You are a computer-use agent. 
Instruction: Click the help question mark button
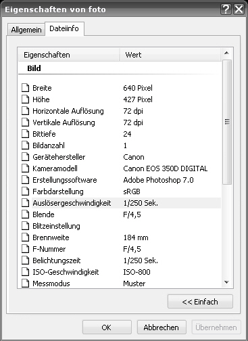coord(226,9)
